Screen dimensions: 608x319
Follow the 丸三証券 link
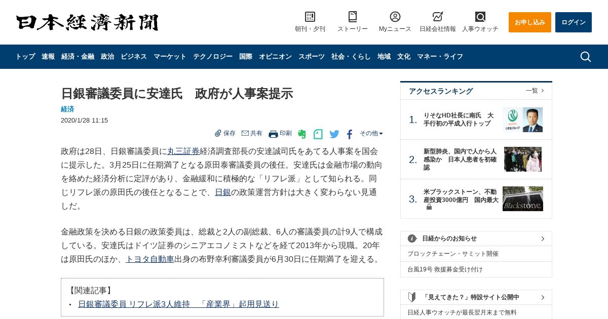pyautogui.click(x=183, y=151)
